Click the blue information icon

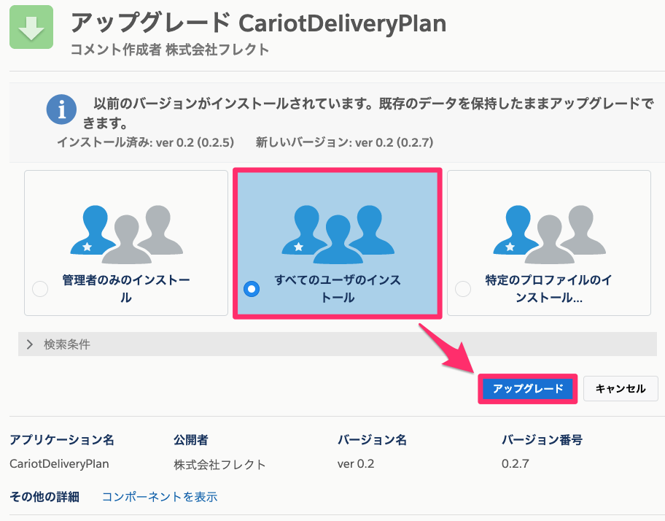coord(61,109)
